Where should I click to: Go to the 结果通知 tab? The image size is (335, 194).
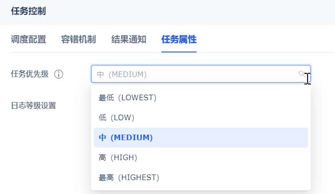click(129, 39)
